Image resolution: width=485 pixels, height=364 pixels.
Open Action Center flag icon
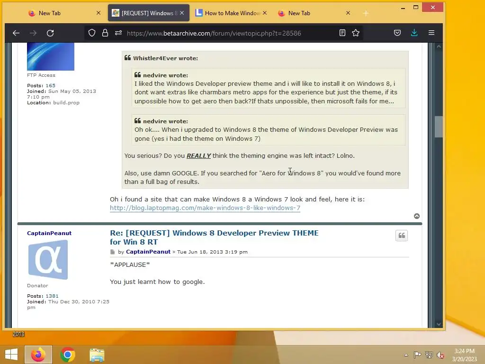(417, 355)
